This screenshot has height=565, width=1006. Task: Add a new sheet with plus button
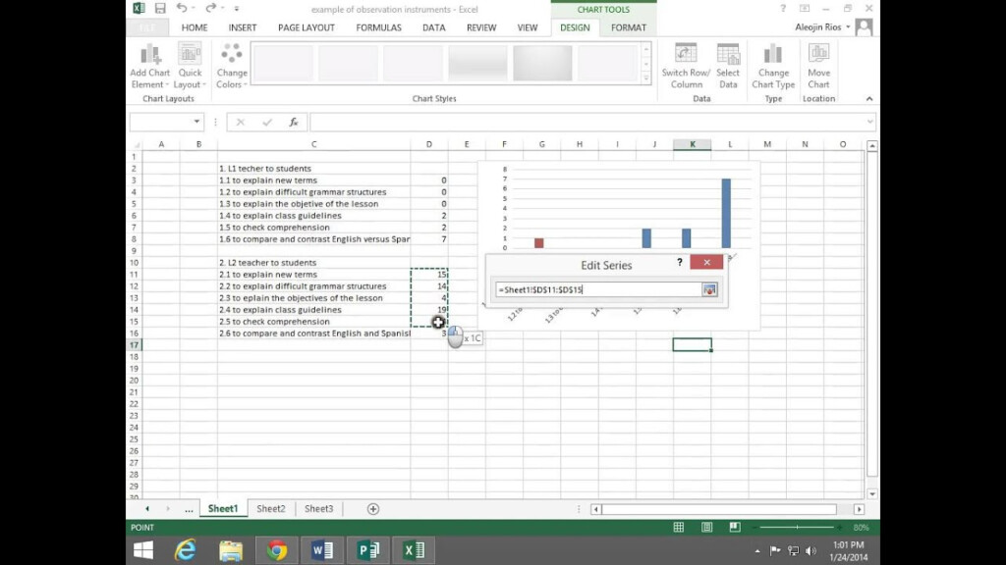[x=372, y=509]
